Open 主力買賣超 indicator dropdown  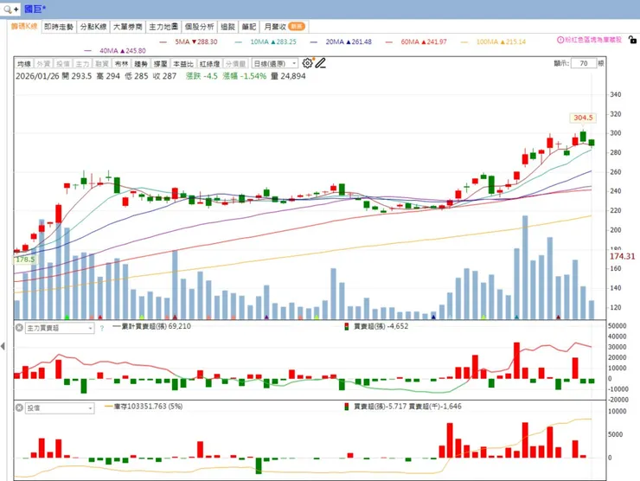click(60, 328)
